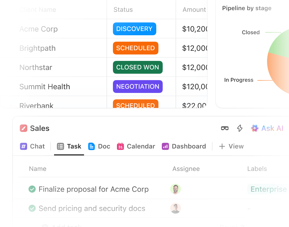Click the Ask AI sparkle icon

coord(255,128)
